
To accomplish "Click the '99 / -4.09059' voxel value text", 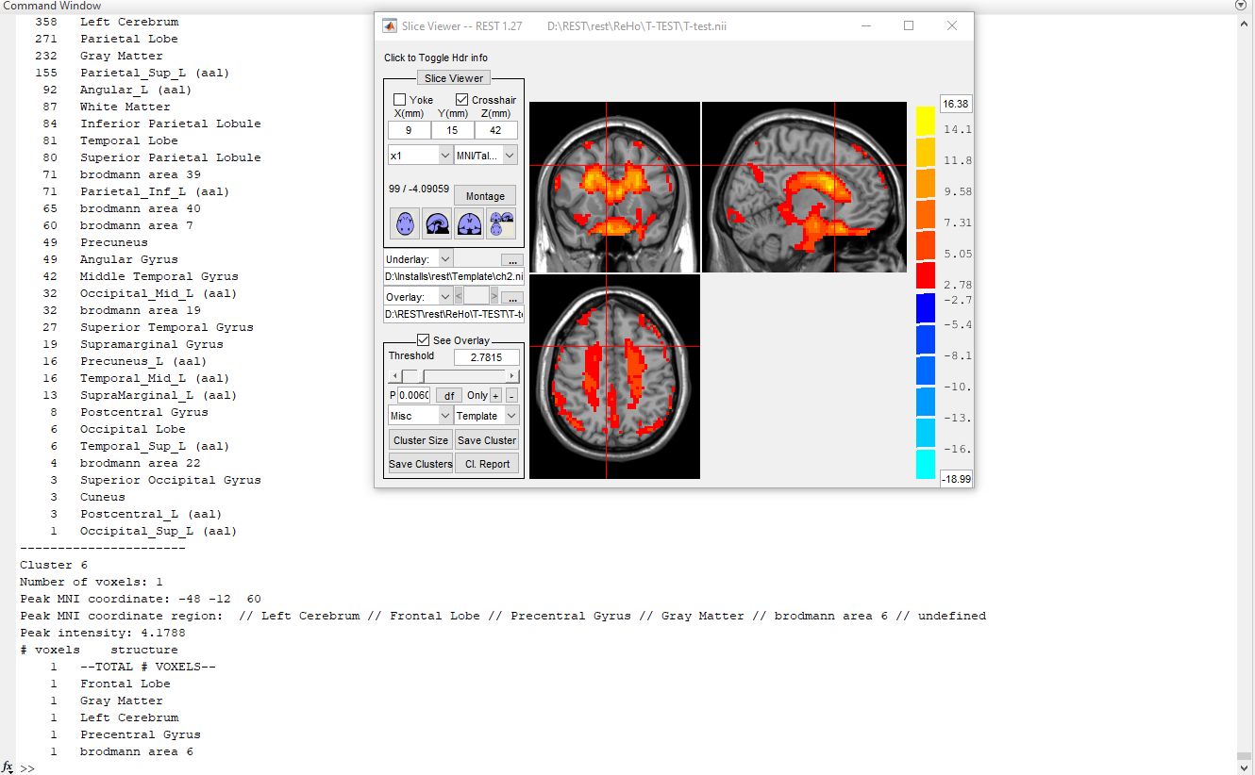I will pos(419,189).
